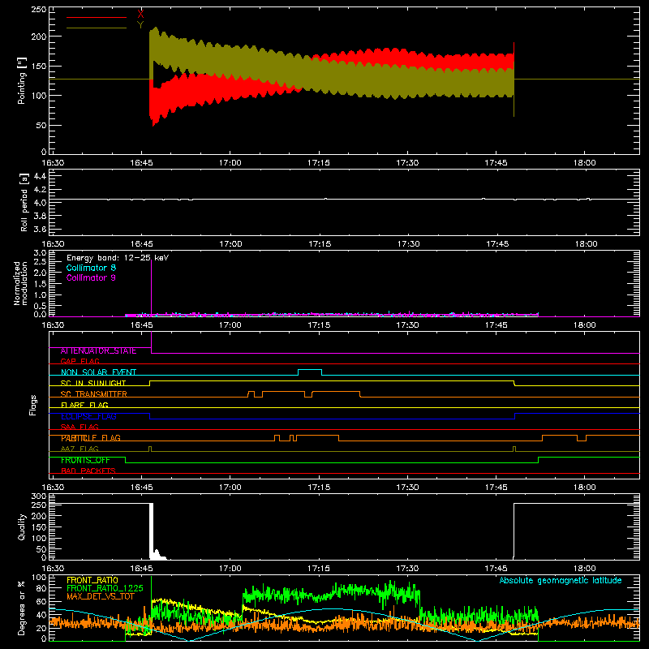This screenshot has width=649, height=649.
Task: Click the 4.0 value on roll period axis
Action: click(x=40, y=203)
